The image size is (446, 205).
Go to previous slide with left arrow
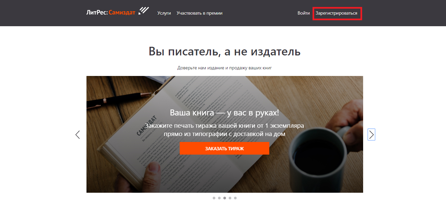[78, 134]
